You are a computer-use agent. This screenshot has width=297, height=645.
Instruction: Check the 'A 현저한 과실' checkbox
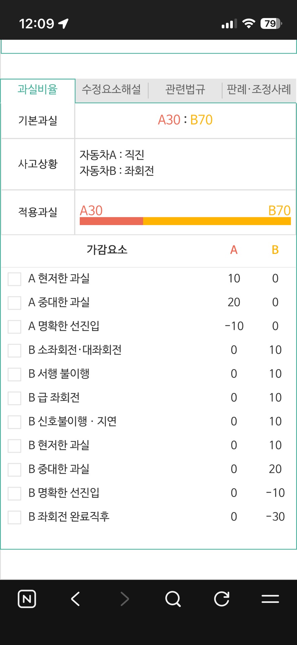(14, 279)
